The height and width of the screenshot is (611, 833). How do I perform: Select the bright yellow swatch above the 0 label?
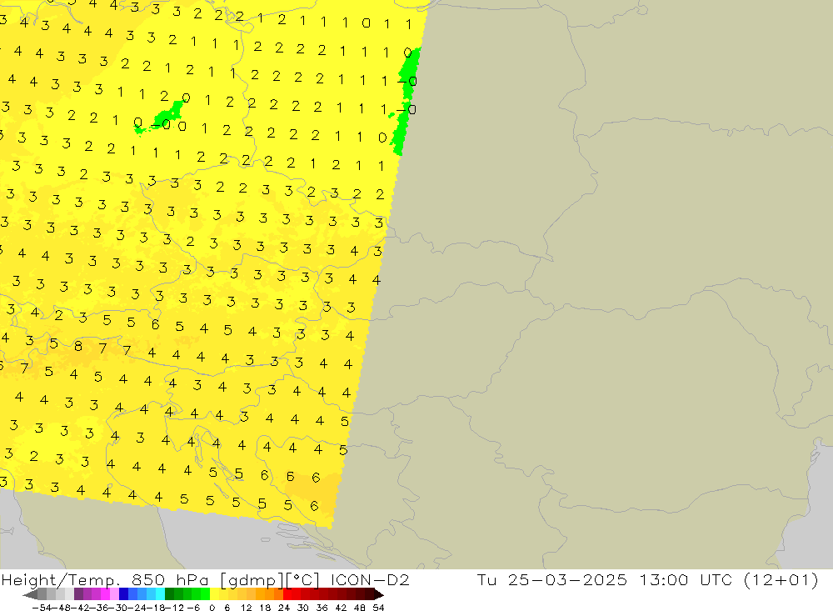point(215,594)
